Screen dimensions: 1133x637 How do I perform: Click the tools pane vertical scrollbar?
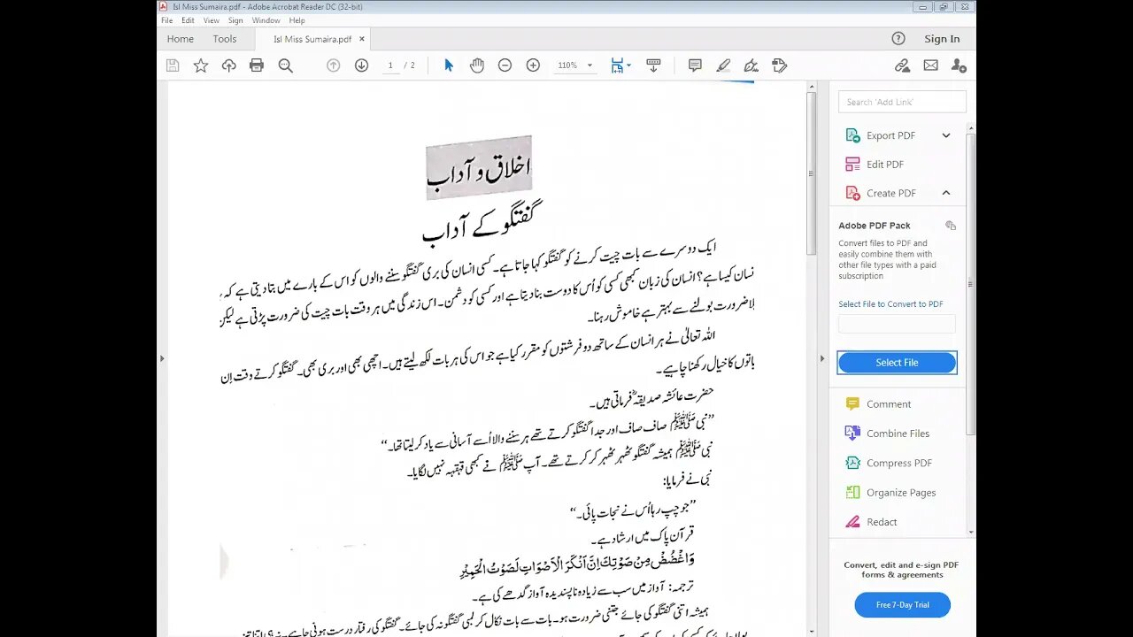[971, 283]
